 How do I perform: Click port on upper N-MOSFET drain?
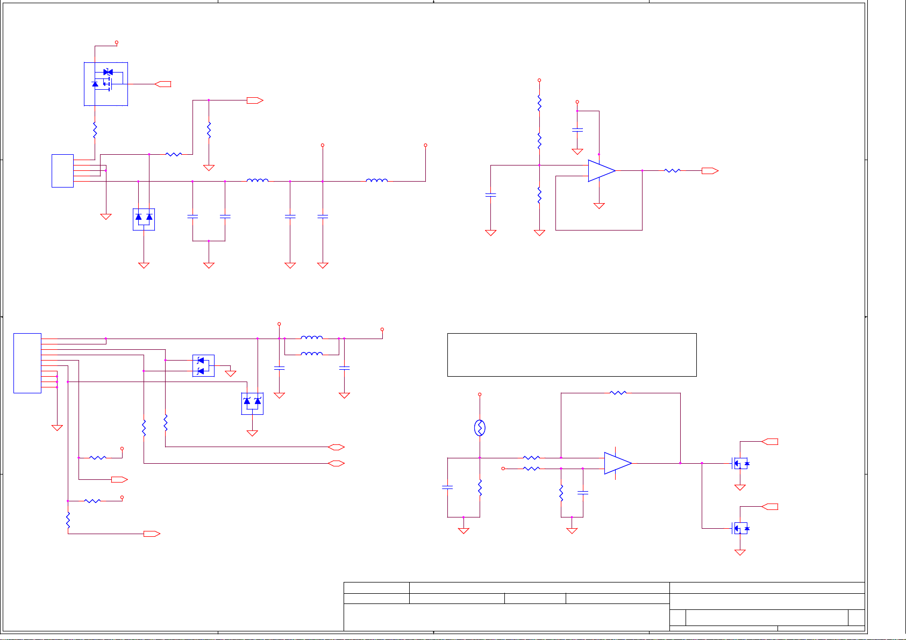pyautogui.click(x=770, y=441)
